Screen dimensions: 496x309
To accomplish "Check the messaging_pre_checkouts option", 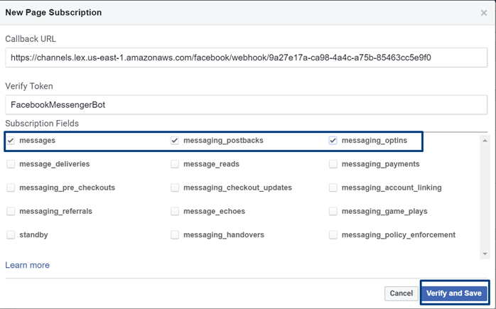I will pyautogui.click(x=11, y=188).
